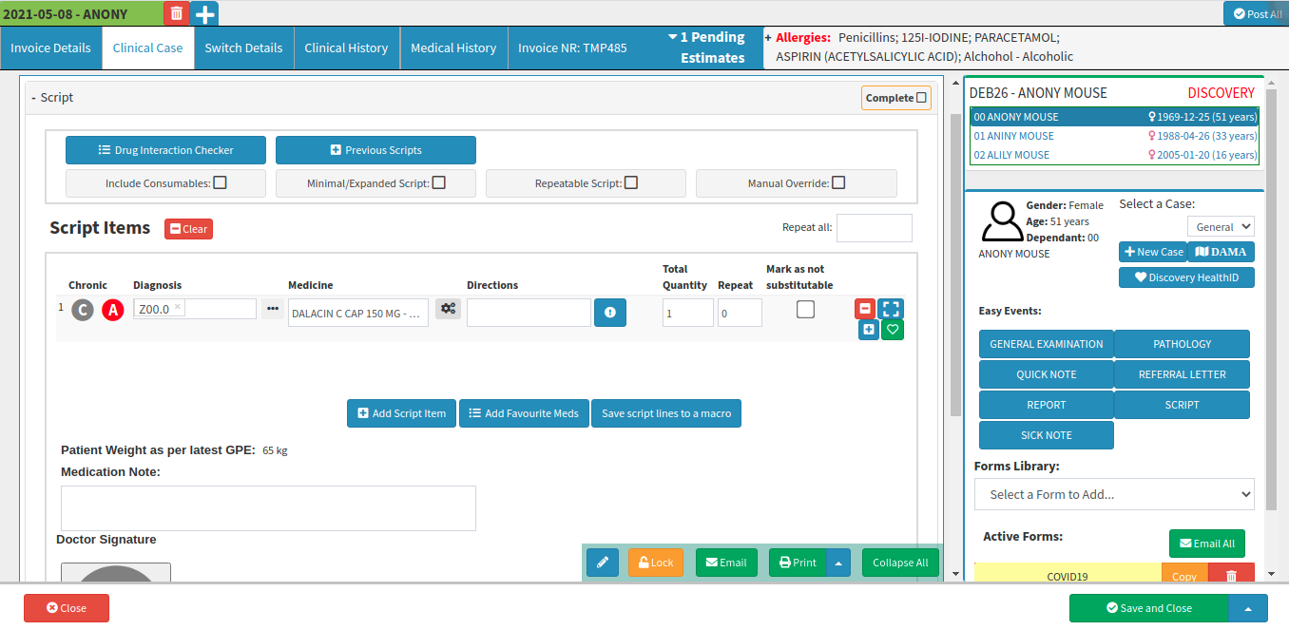1289x630 pixels.
Task: Expand the Save and Close options arrow
Action: (1247, 608)
